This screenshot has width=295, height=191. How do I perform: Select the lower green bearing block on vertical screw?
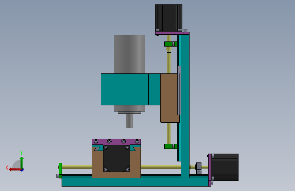coord(171,146)
